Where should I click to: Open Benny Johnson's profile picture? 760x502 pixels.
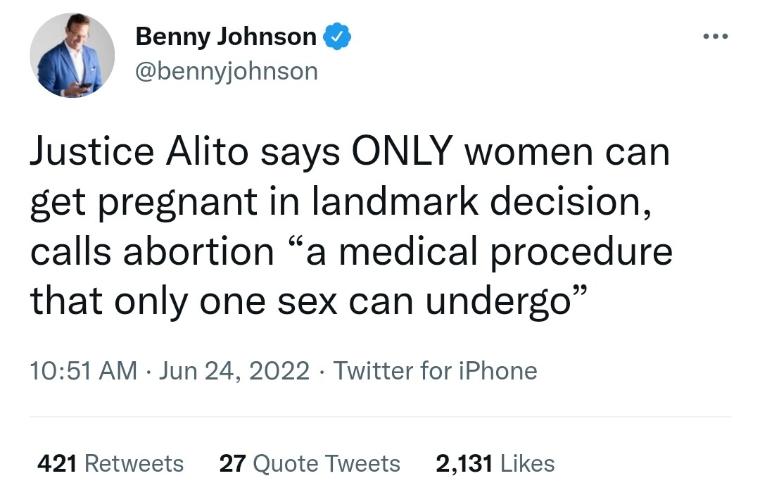pos(72,55)
